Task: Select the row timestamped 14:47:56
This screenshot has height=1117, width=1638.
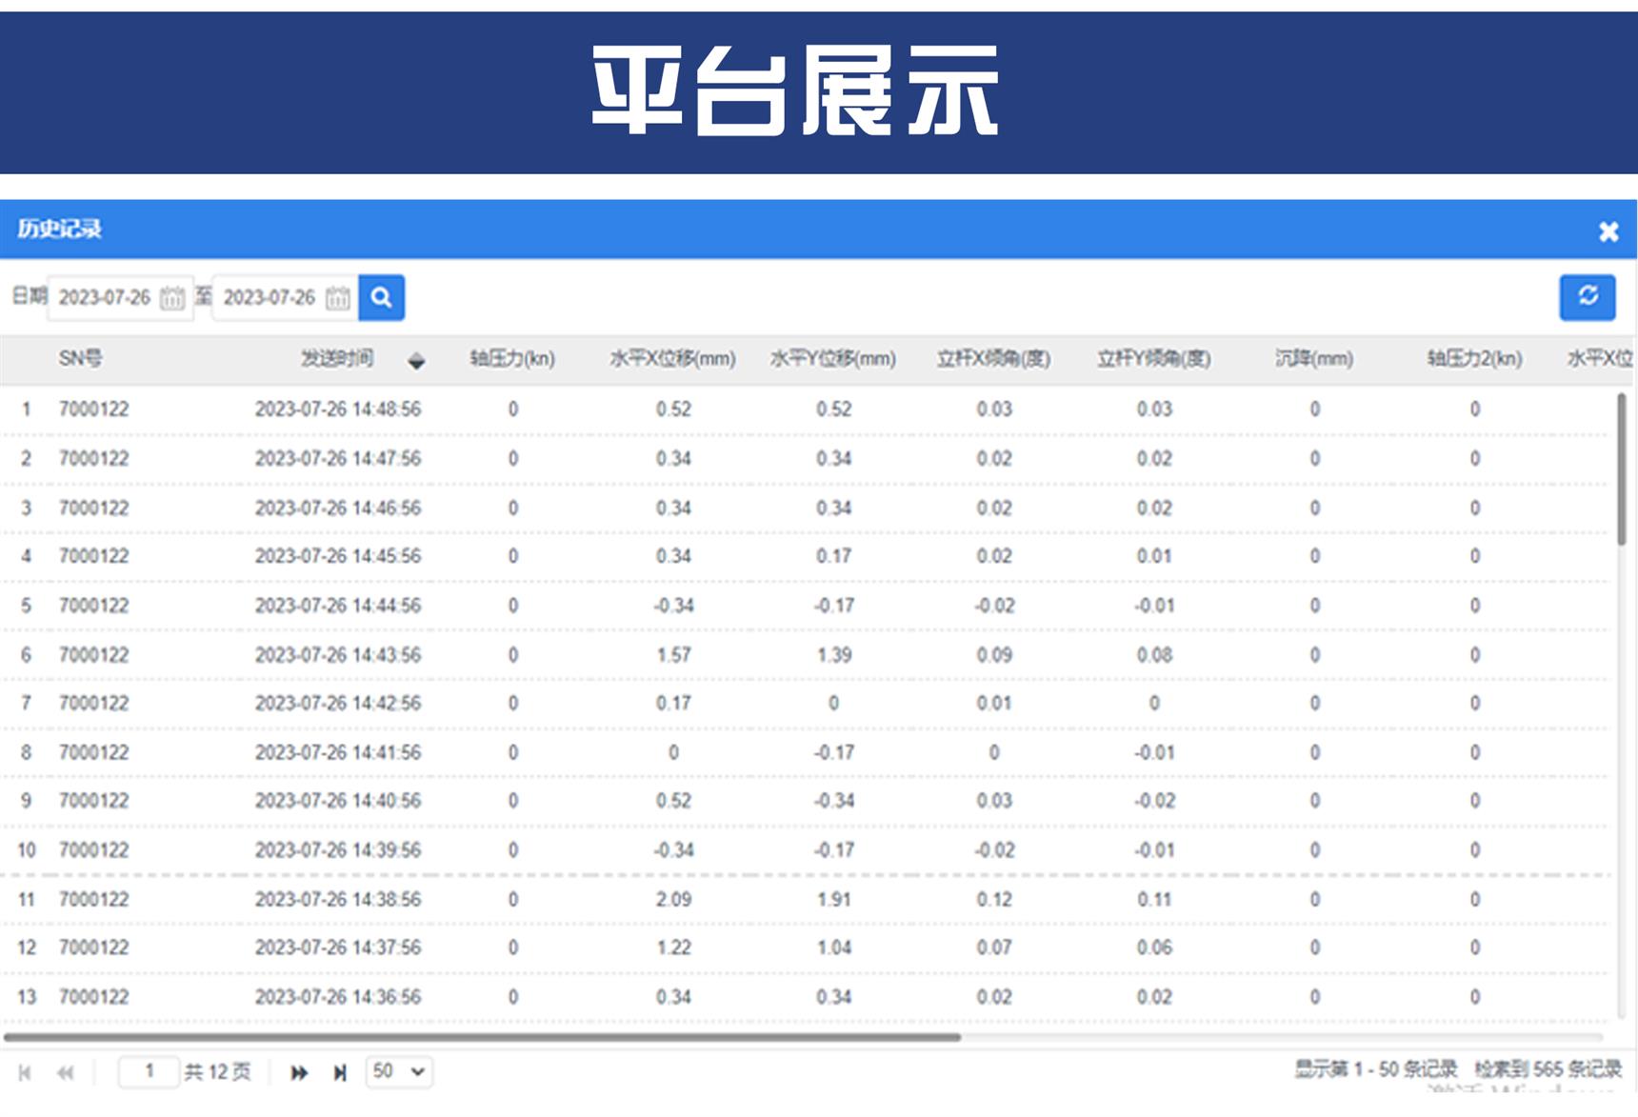Action: pos(805,459)
